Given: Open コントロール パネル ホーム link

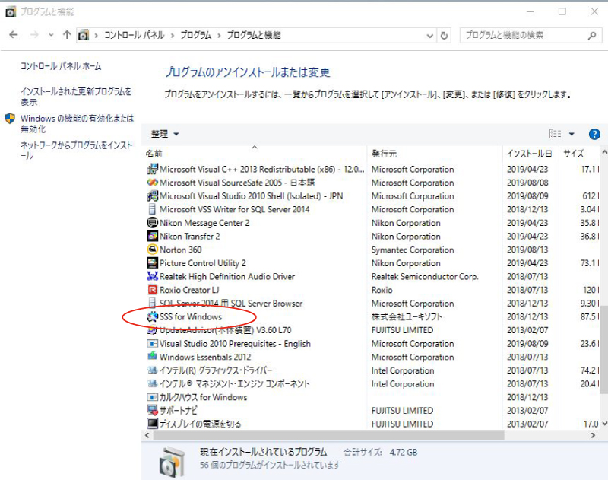Looking at the screenshot, I should [61, 67].
